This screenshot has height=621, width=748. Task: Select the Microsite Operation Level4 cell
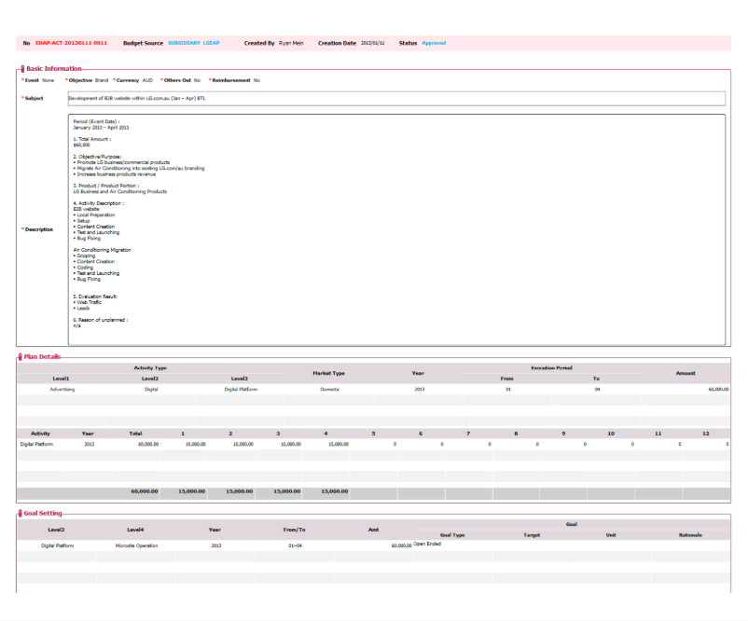[135, 545]
